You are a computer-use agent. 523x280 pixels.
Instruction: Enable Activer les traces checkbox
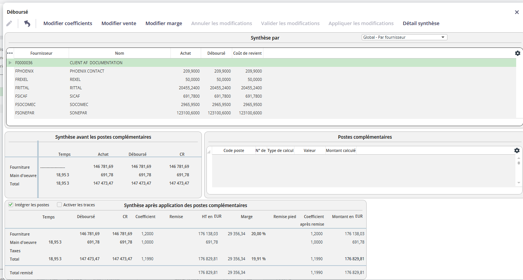59,205
